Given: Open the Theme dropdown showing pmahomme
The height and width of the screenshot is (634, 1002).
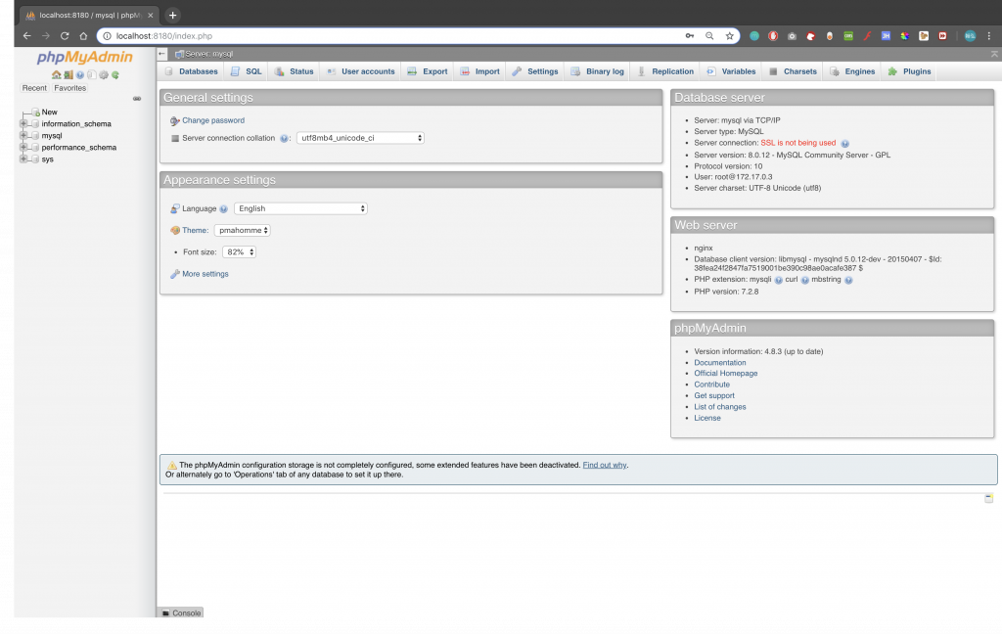Looking at the screenshot, I should point(243,231).
